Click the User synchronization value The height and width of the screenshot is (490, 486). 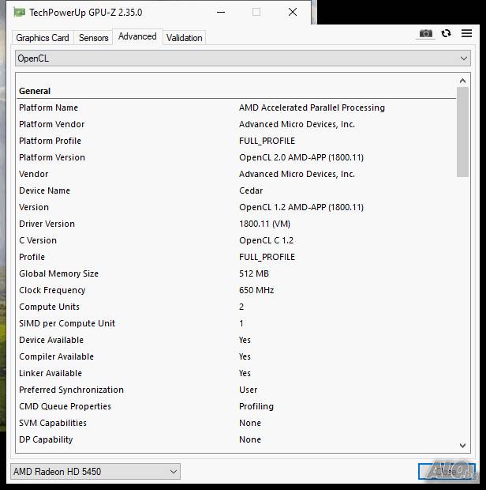click(248, 390)
